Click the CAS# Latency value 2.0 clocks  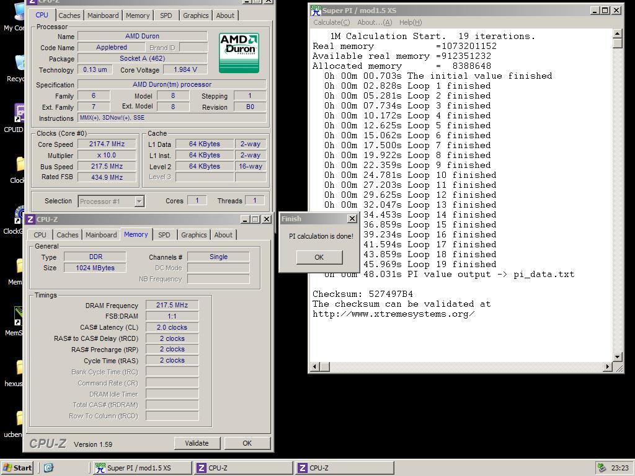172,327
